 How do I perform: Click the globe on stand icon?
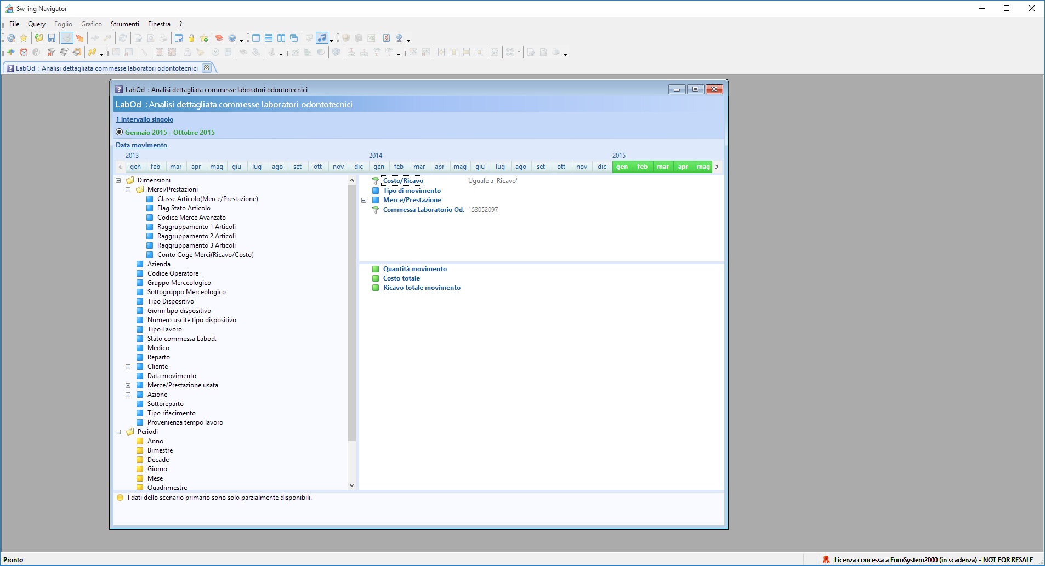(x=400, y=38)
